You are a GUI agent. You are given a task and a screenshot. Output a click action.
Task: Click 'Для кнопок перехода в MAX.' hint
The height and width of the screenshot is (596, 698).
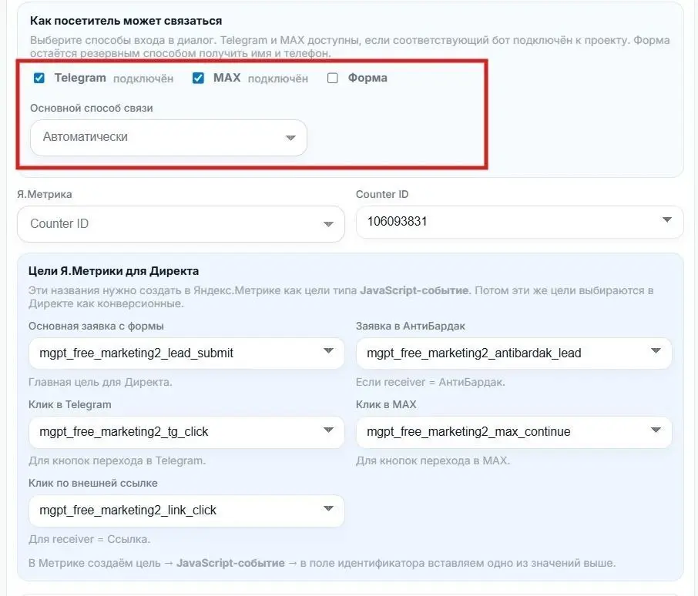point(433,460)
